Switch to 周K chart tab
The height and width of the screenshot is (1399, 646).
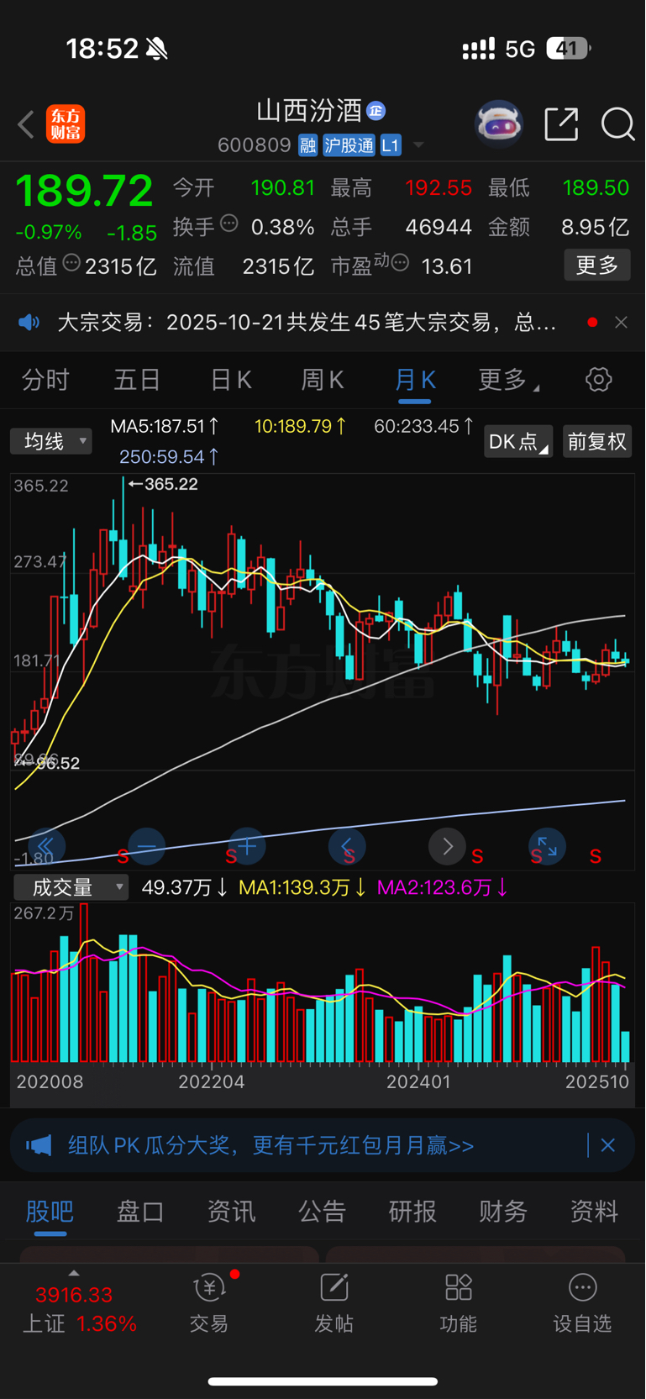tap(323, 380)
